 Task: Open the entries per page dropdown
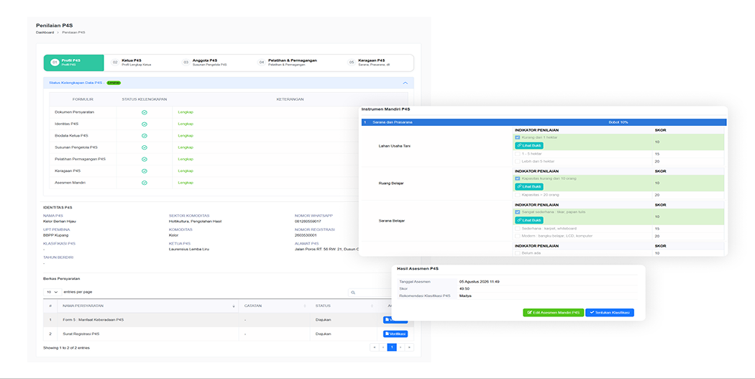pyautogui.click(x=52, y=292)
